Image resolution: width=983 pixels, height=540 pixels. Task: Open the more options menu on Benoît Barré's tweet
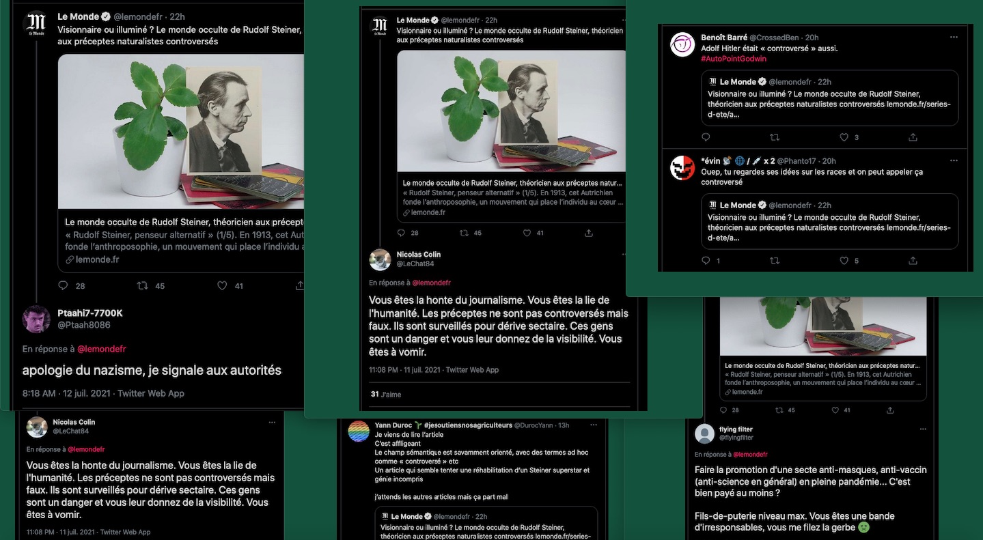click(x=954, y=38)
